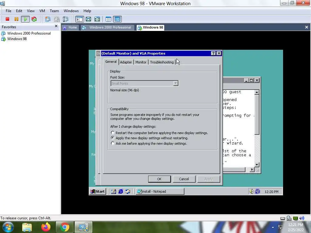Open the Snapshot Manager icon

click(66, 19)
